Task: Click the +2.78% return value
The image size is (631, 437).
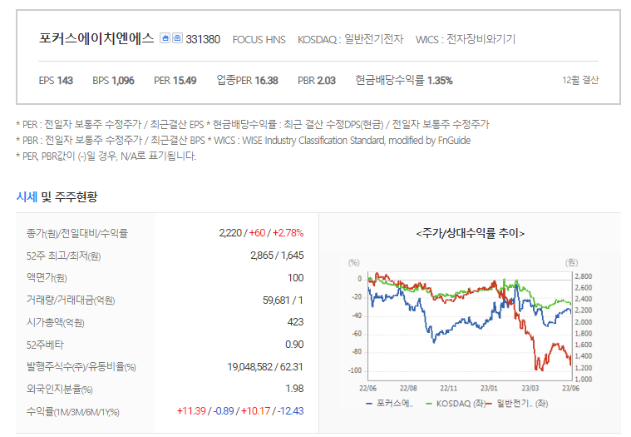Action: [288, 233]
